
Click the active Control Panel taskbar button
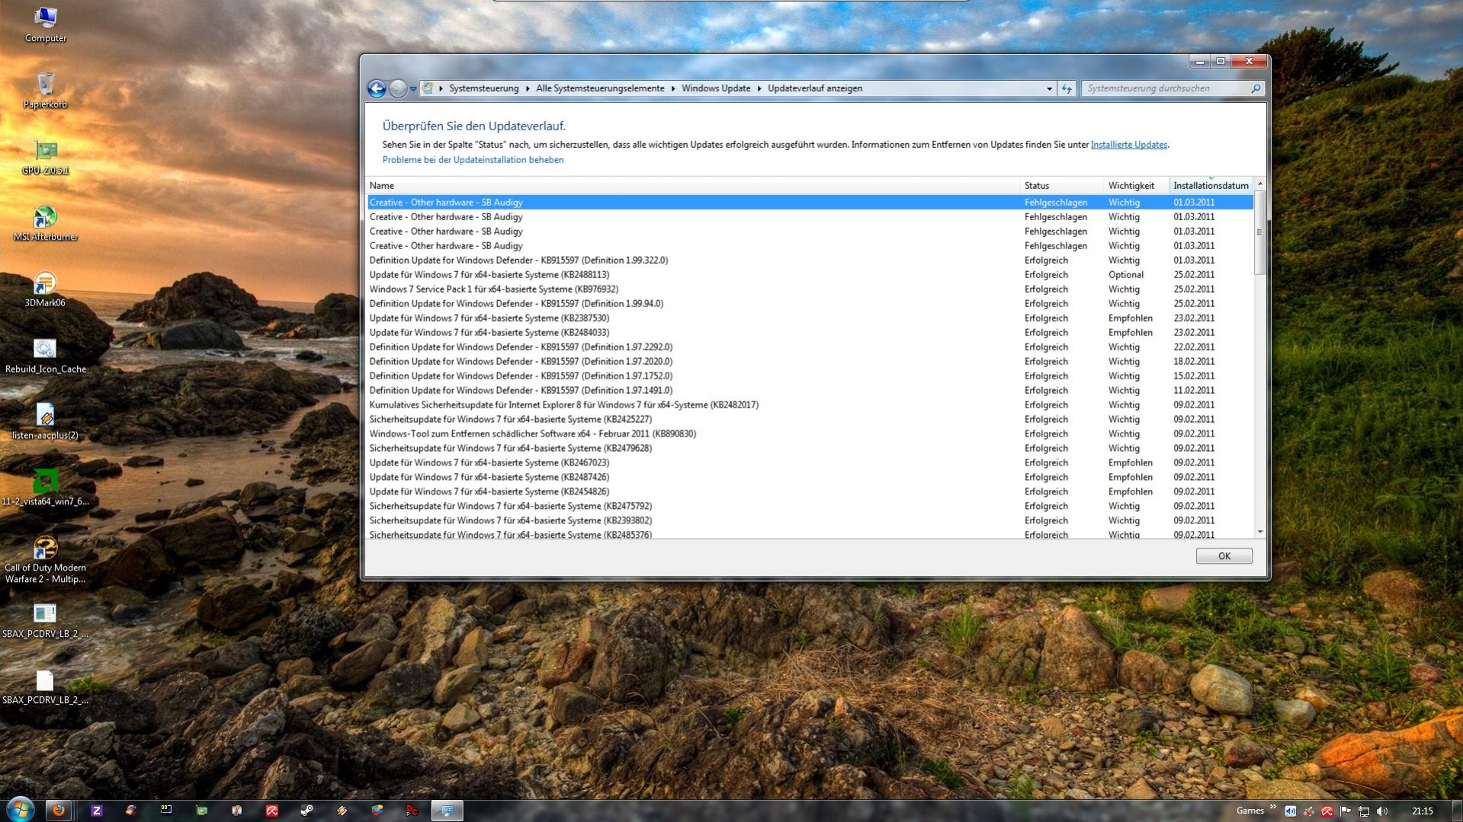[x=448, y=811]
